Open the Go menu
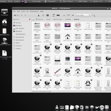The image size is (111, 111). 27,11
